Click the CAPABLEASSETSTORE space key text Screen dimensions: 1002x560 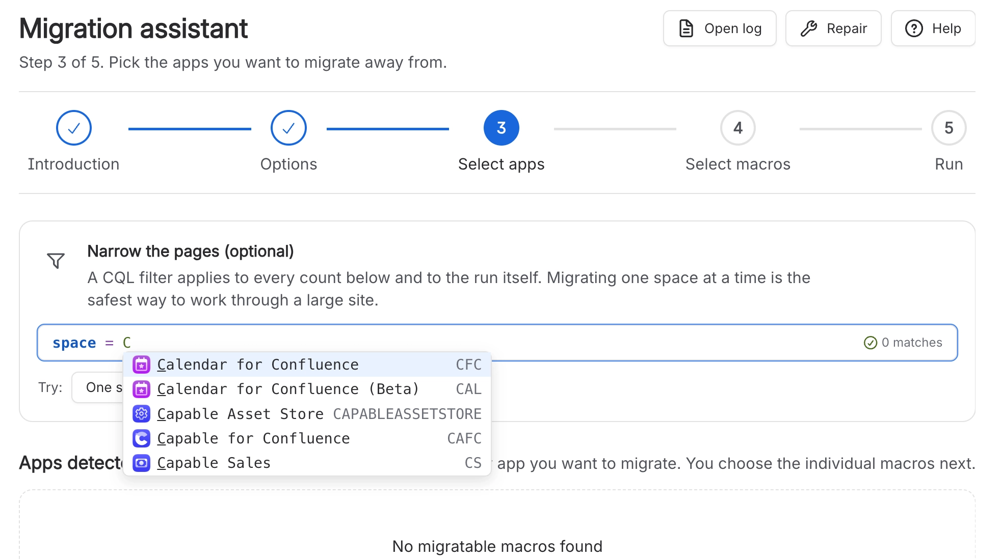click(407, 414)
